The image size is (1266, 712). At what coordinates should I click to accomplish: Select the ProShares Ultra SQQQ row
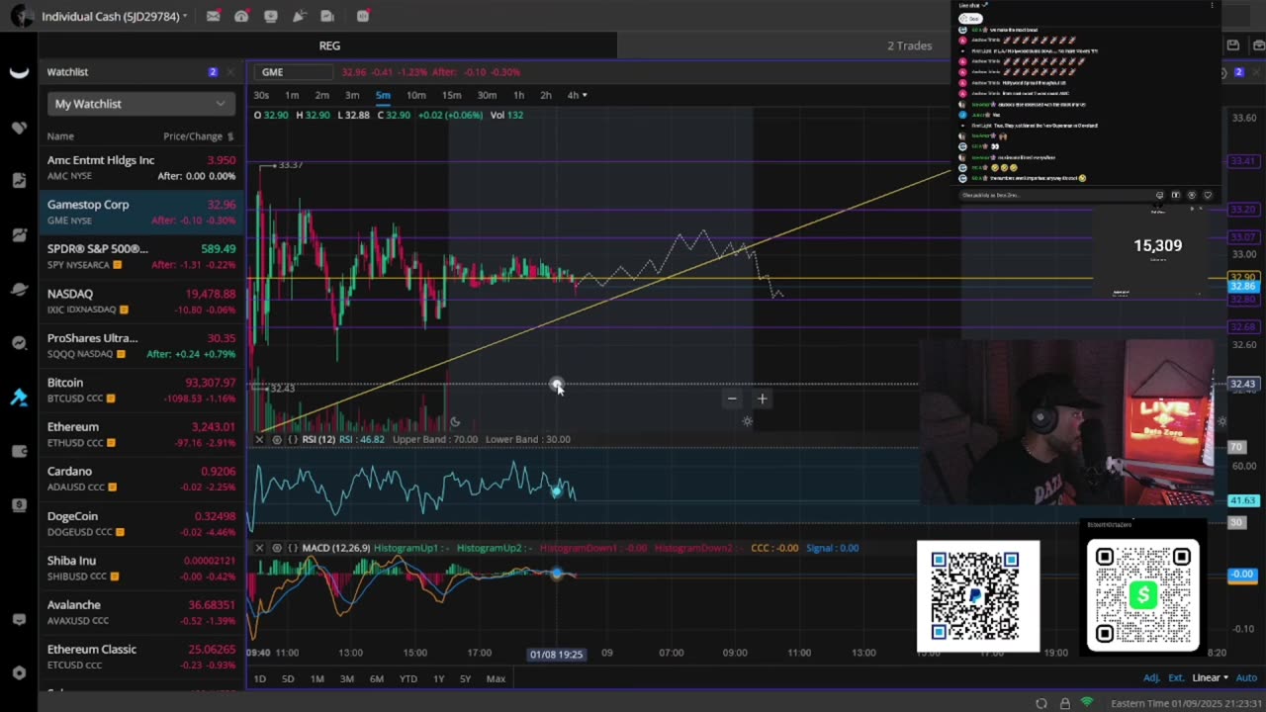[x=141, y=345]
